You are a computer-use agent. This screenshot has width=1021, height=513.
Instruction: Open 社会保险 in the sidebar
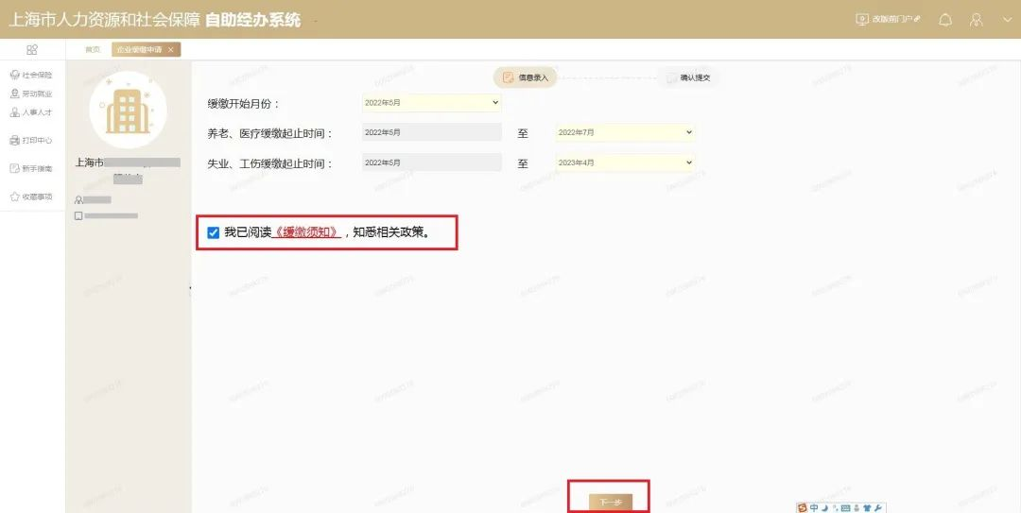[x=31, y=75]
